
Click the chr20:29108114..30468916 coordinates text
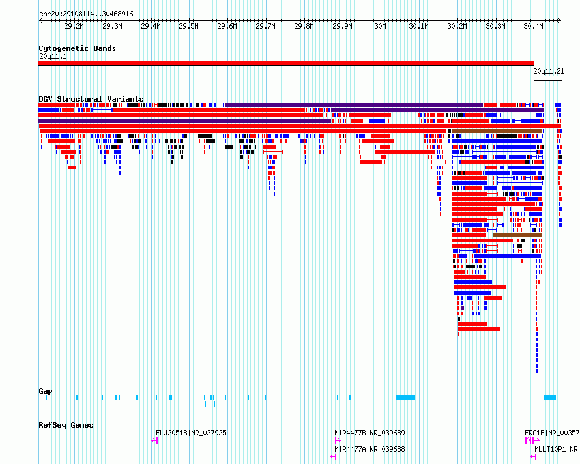click(86, 14)
